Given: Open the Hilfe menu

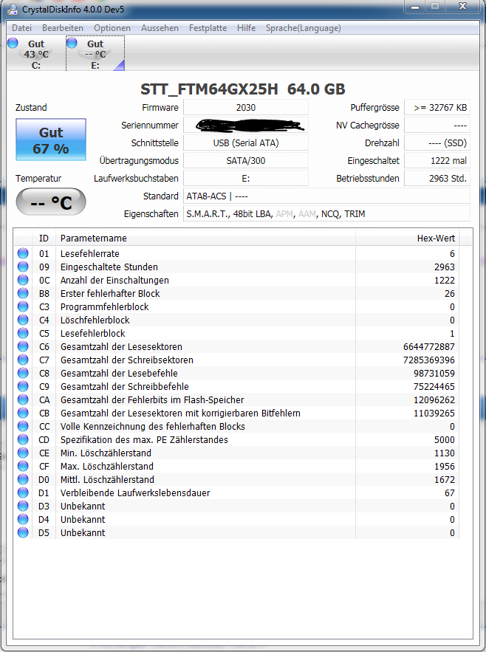Looking at the screenshot, I should tap(247, 28).
